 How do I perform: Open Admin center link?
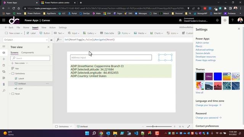click(x=202, y=43)
